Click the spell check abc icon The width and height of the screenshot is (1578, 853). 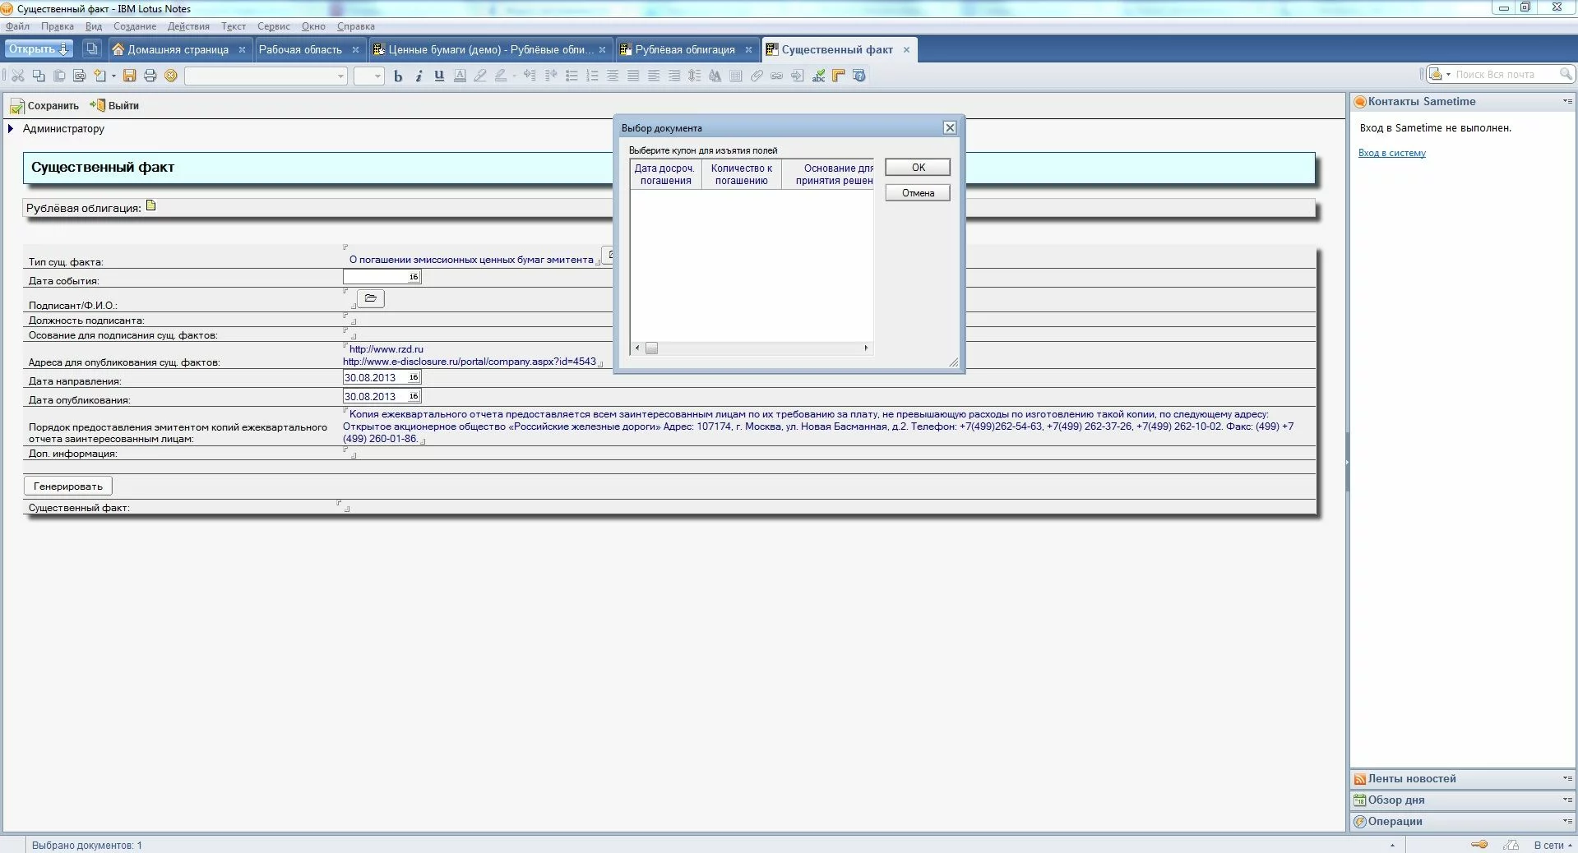[818, 76]
